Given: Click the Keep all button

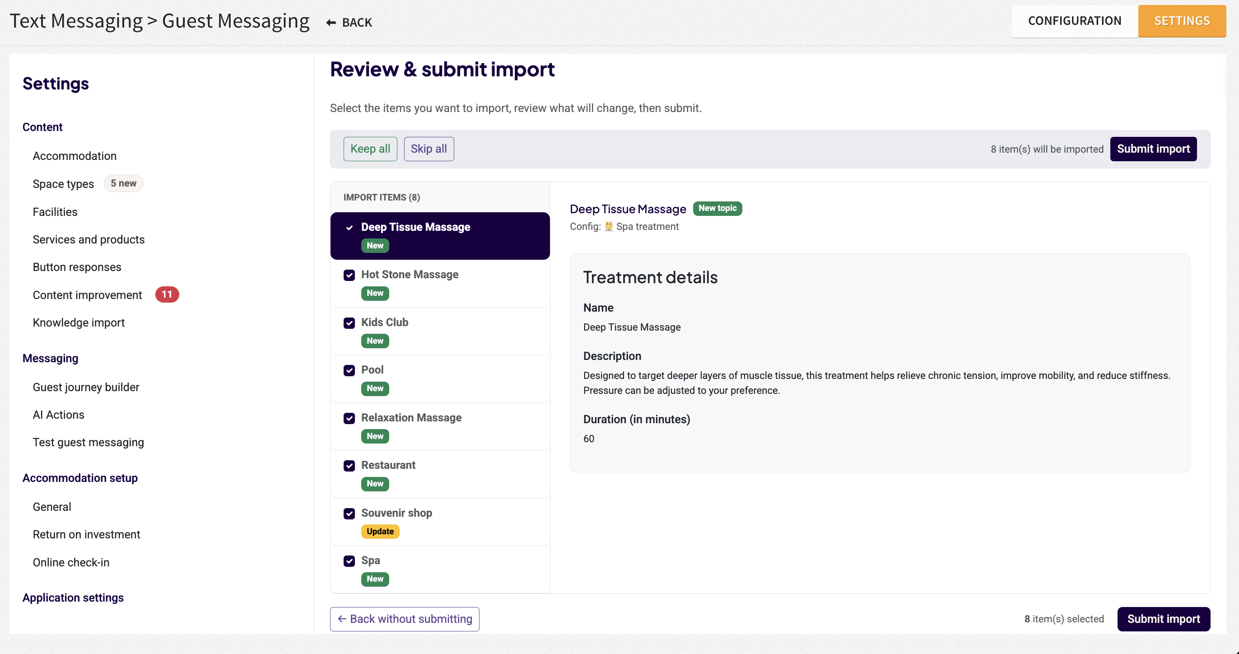Looking at the screenshot, I should click(370, 149).
